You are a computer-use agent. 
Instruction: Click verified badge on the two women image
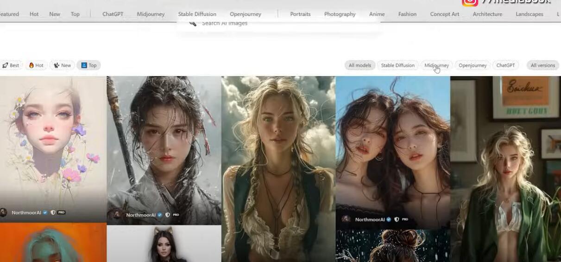[389, 219]
